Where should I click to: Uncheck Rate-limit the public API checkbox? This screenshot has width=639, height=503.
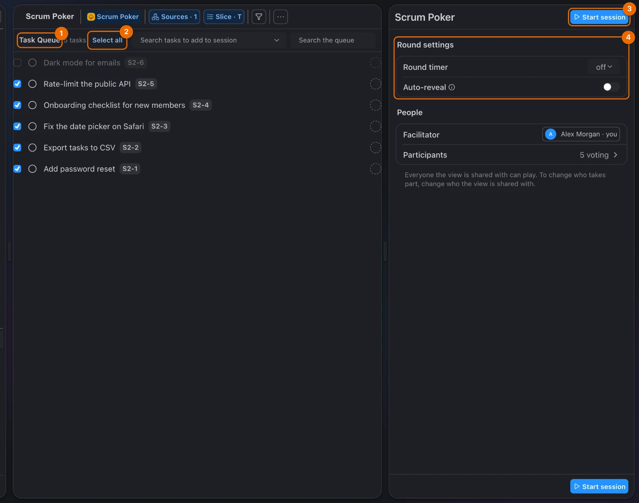click(17, 84)
